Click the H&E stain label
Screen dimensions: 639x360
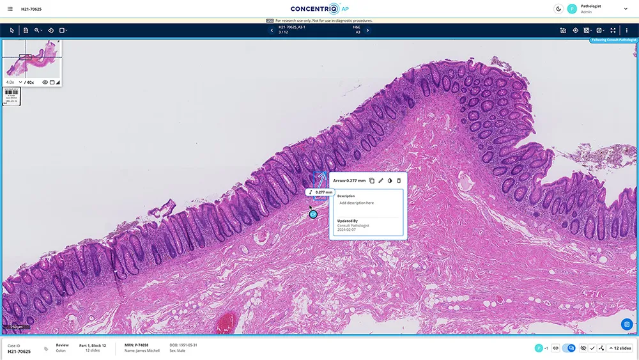[x=357, y=27]
